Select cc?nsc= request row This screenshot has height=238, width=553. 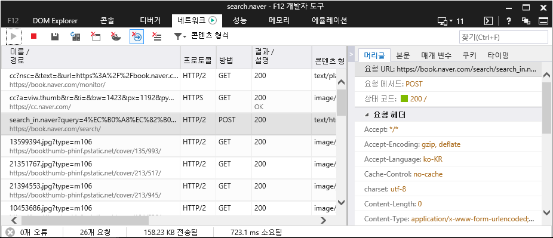tap(168, 80)
